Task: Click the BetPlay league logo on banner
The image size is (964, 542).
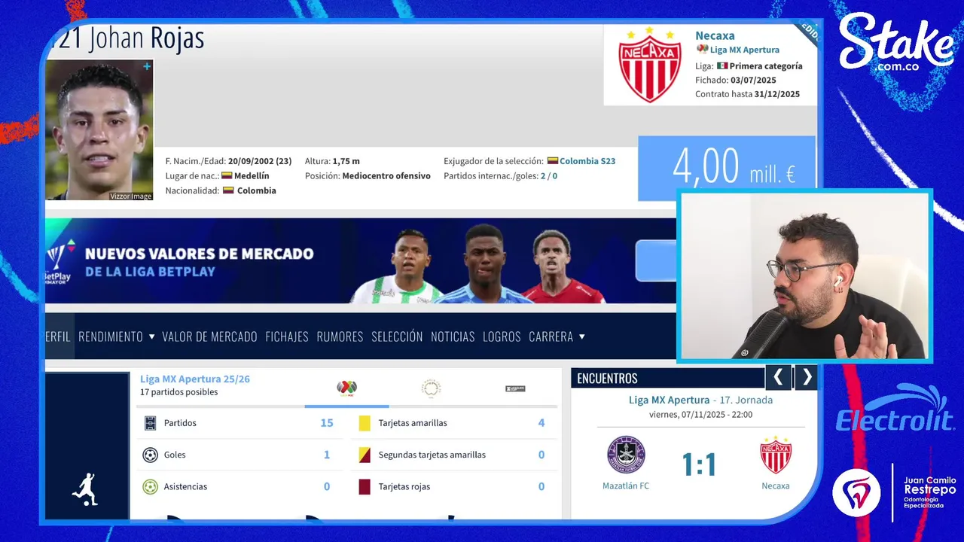Action: 59,261
